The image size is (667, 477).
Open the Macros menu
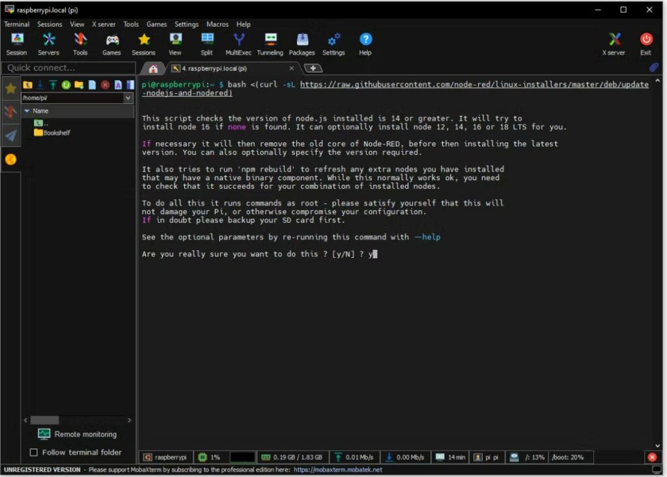point(217,24)
